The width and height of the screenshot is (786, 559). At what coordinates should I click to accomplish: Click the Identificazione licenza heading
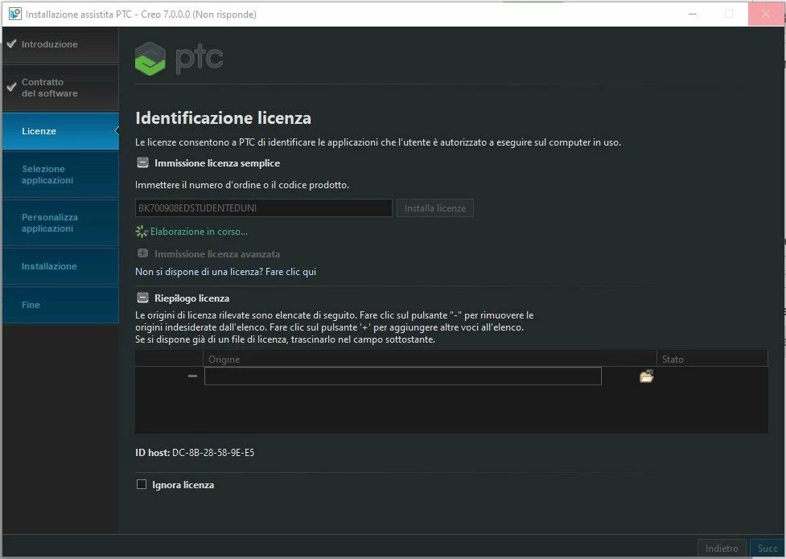click(x=223, y=118)
